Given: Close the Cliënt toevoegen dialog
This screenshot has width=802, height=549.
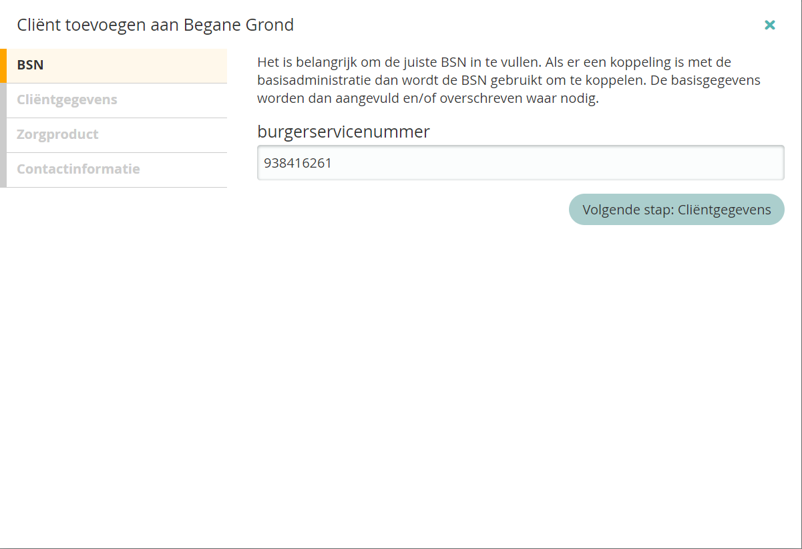Looking at the screenshot, I should coord(769,25).
